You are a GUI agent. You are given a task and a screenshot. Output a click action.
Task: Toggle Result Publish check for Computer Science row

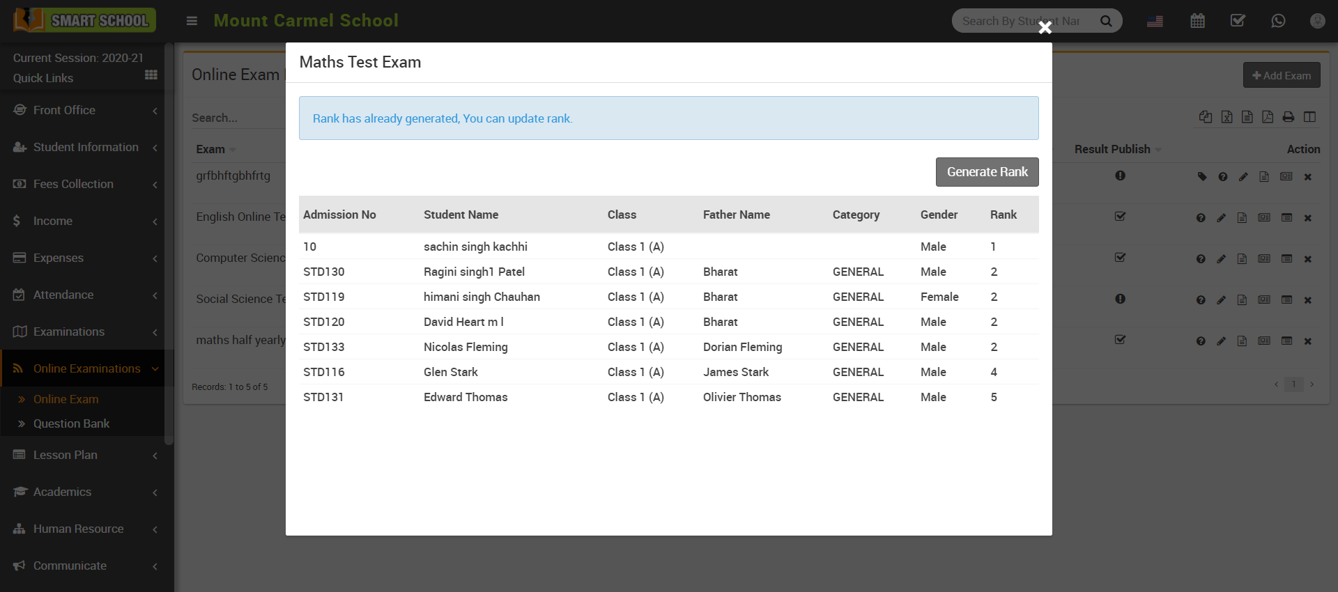click(x=1120, y=258)
